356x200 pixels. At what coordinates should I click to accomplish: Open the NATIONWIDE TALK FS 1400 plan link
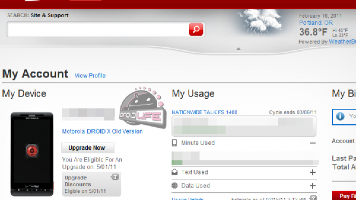tap(204, 112)
